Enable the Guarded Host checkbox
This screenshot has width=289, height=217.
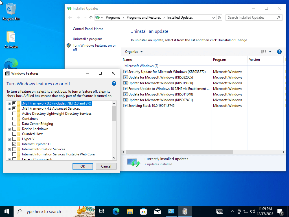(14, 134)
